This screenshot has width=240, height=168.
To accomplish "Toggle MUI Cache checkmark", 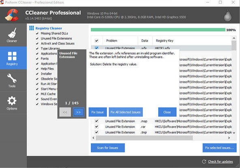I will pos(37,94).
